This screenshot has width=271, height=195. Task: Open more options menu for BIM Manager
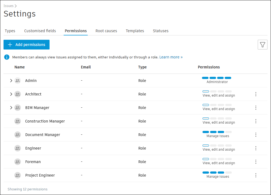pos(256,108)
